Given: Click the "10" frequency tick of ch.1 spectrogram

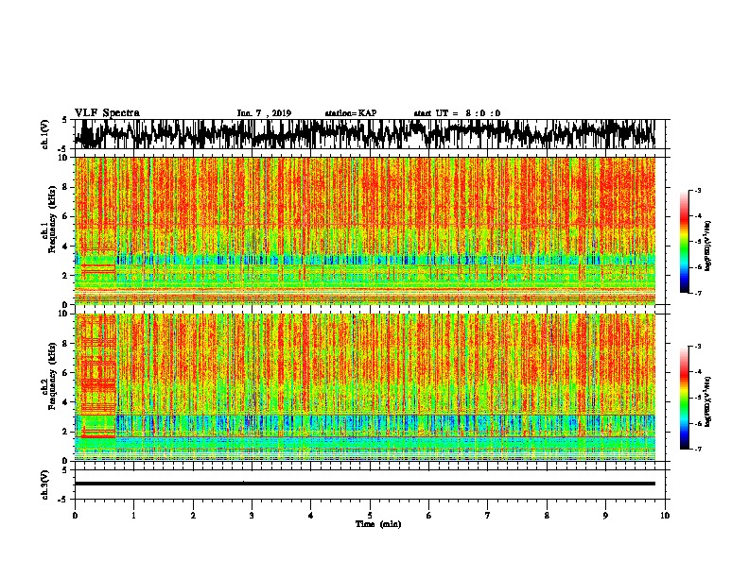Looking at the screenshot, I should pyautogui.click(x=65, y=158).
